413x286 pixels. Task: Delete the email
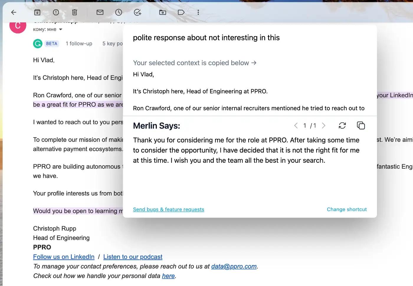point(74,12)
